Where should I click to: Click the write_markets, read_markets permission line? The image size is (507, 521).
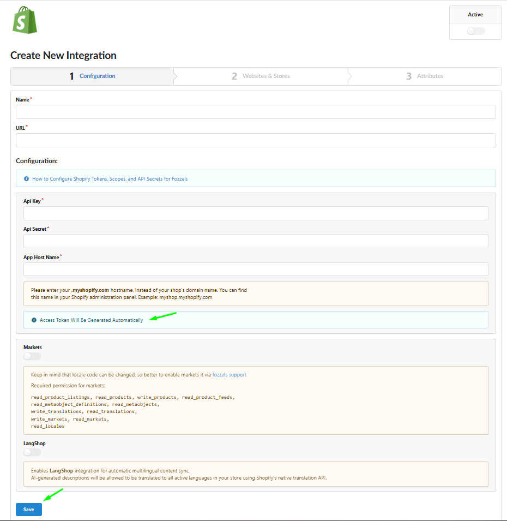click(70, 419)
